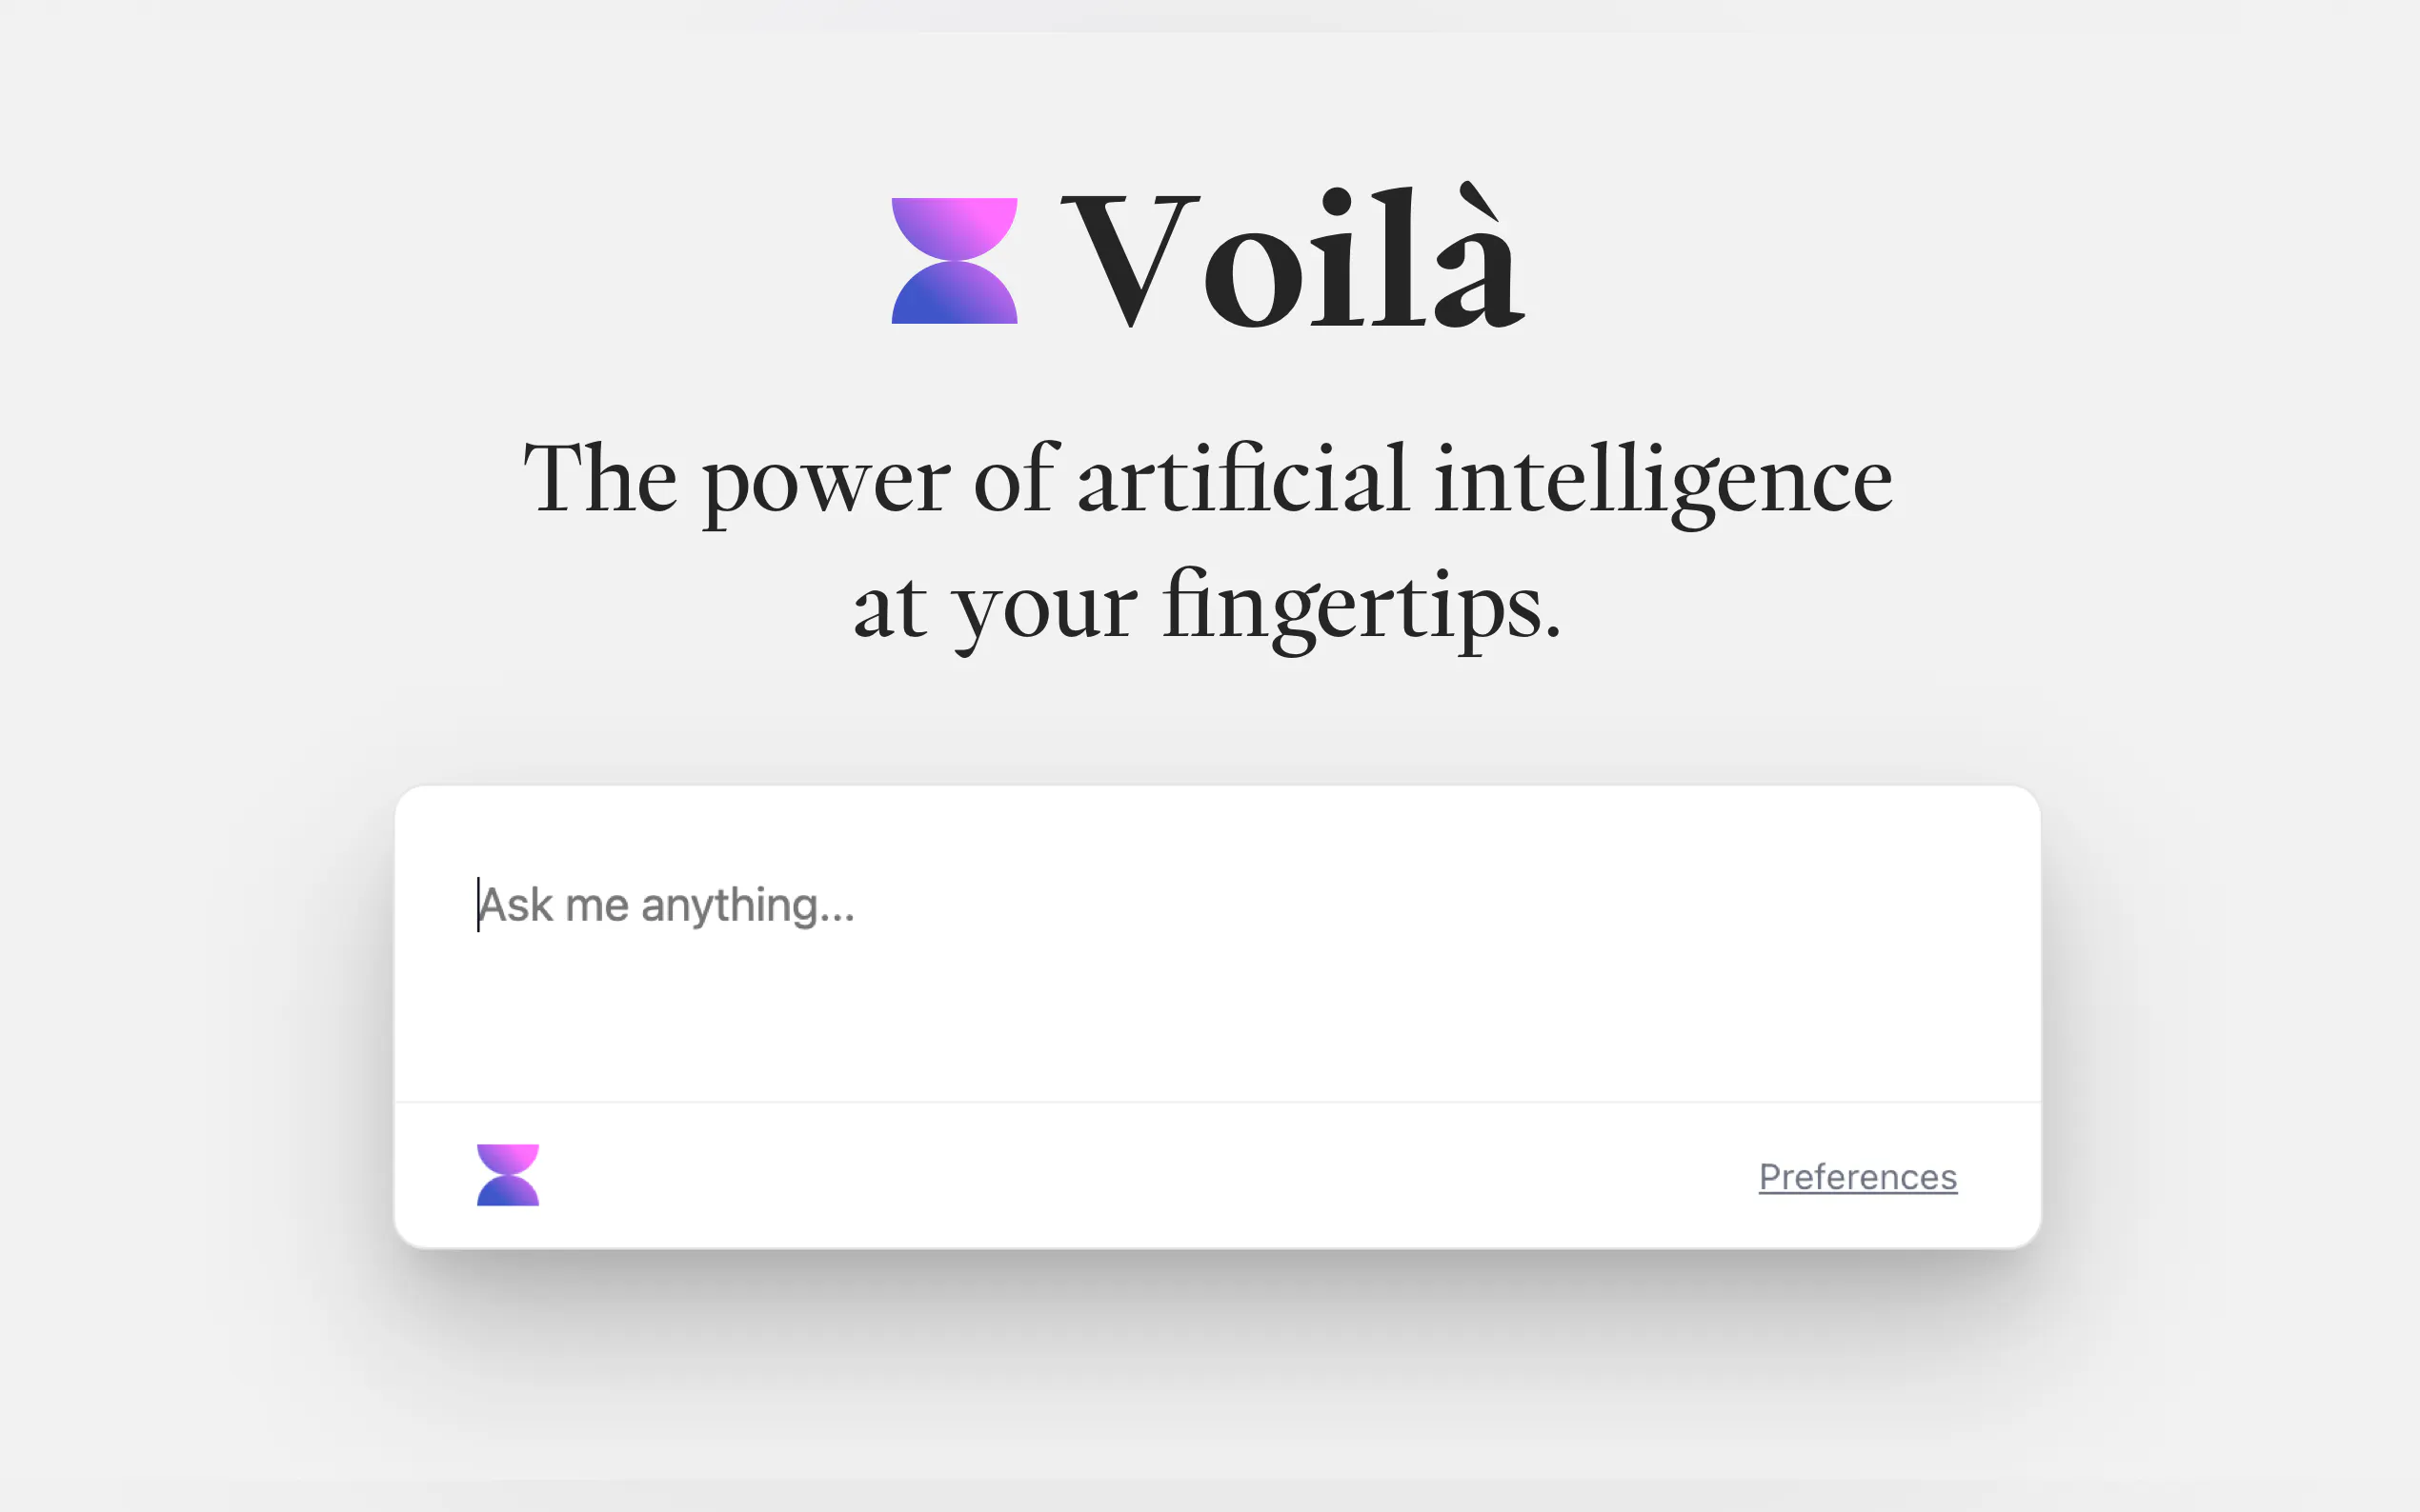The width and height of the screenshot is (2420, 1512).
Task: Click the accented "à" in the Voilà heading
Action: pos(1477,262)
